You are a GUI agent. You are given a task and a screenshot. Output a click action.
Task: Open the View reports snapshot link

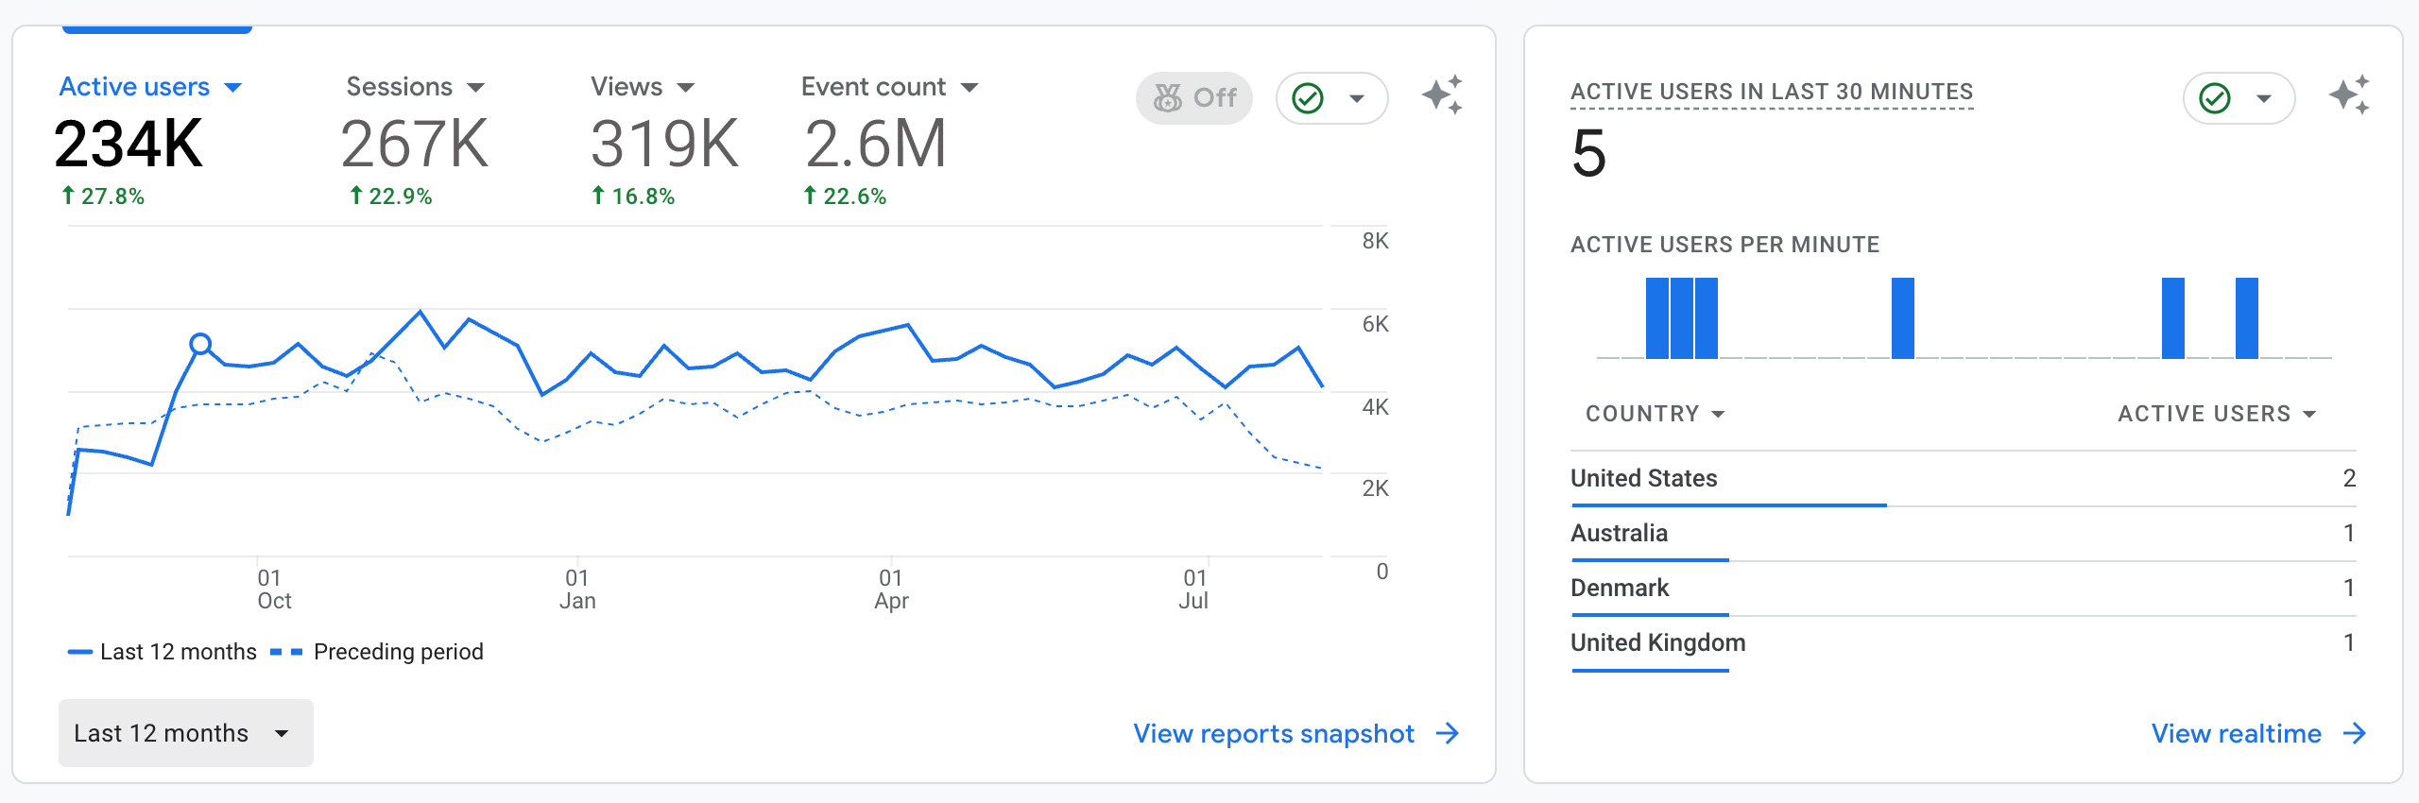[x=1273, y=733]
